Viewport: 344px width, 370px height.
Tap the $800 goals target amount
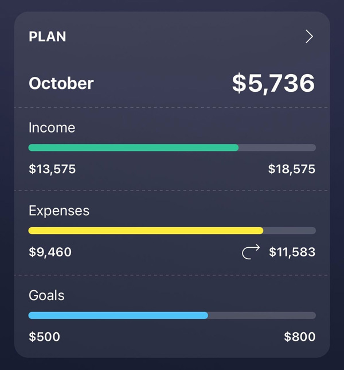300,337
